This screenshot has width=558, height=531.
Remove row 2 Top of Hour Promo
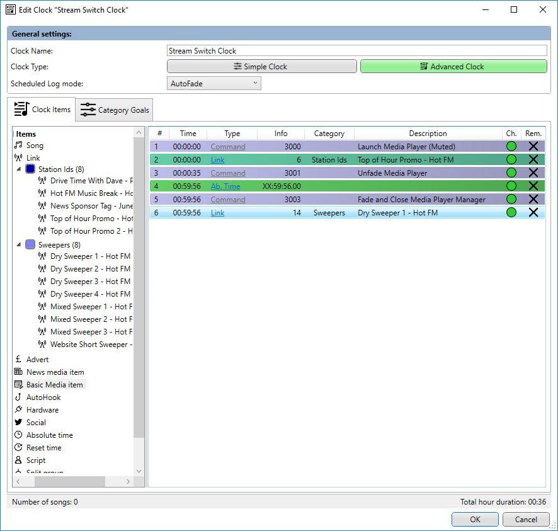coord(533,159)
